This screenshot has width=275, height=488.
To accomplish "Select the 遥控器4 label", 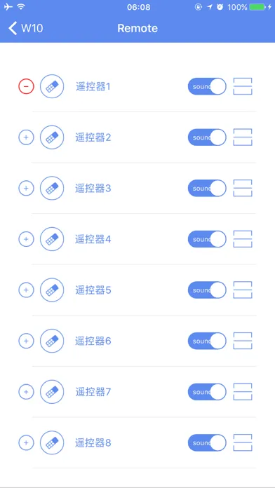I will [x=93, y=239].
